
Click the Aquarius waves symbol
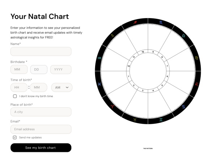(99, 58)
